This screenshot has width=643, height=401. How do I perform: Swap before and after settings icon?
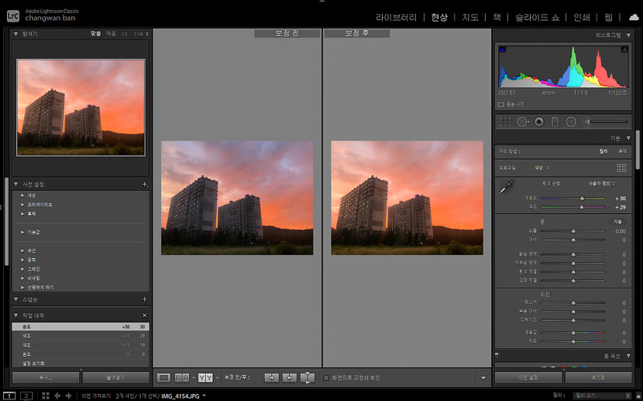click(x=308, y=378)
